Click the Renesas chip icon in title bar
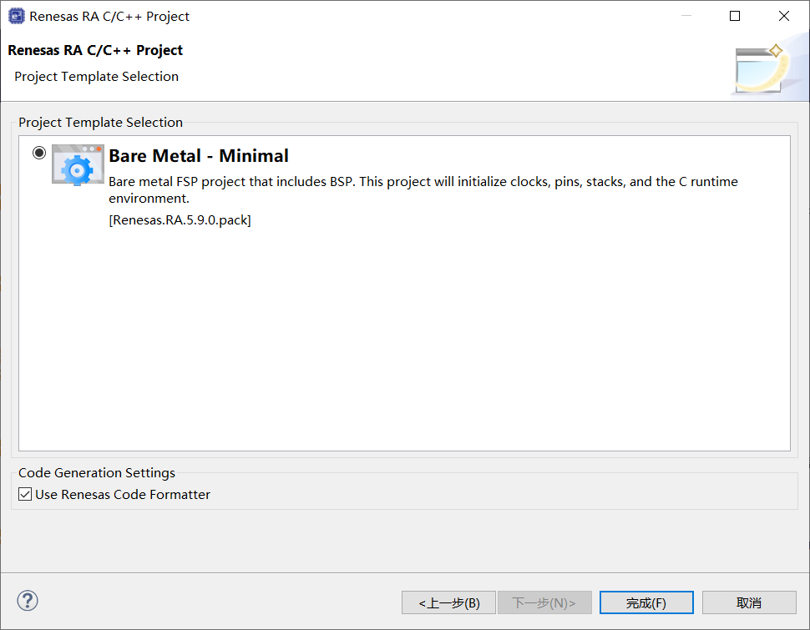The height and width of the screenshot is (630, 810). [16, 16]
